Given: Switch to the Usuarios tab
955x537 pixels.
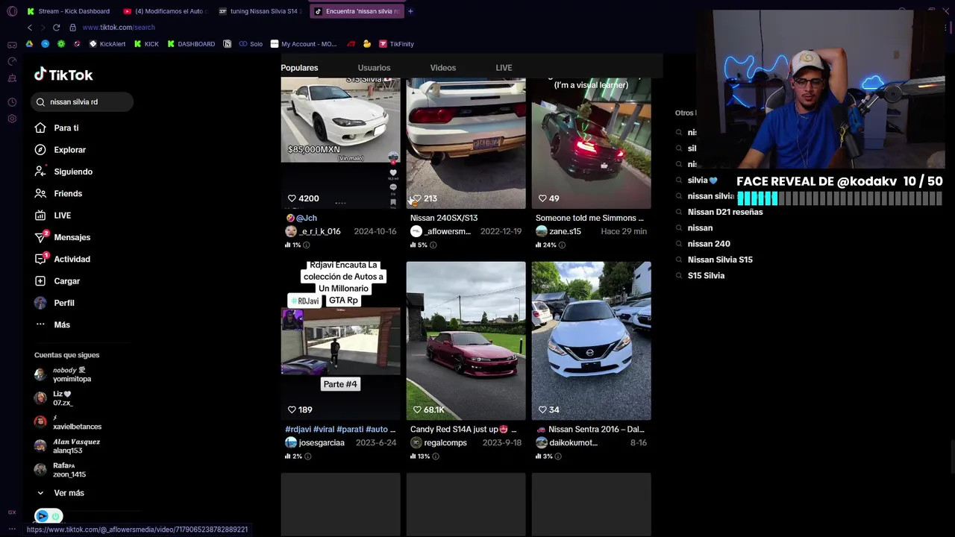Looking at the screenshot, I should [x=374, y=68].
